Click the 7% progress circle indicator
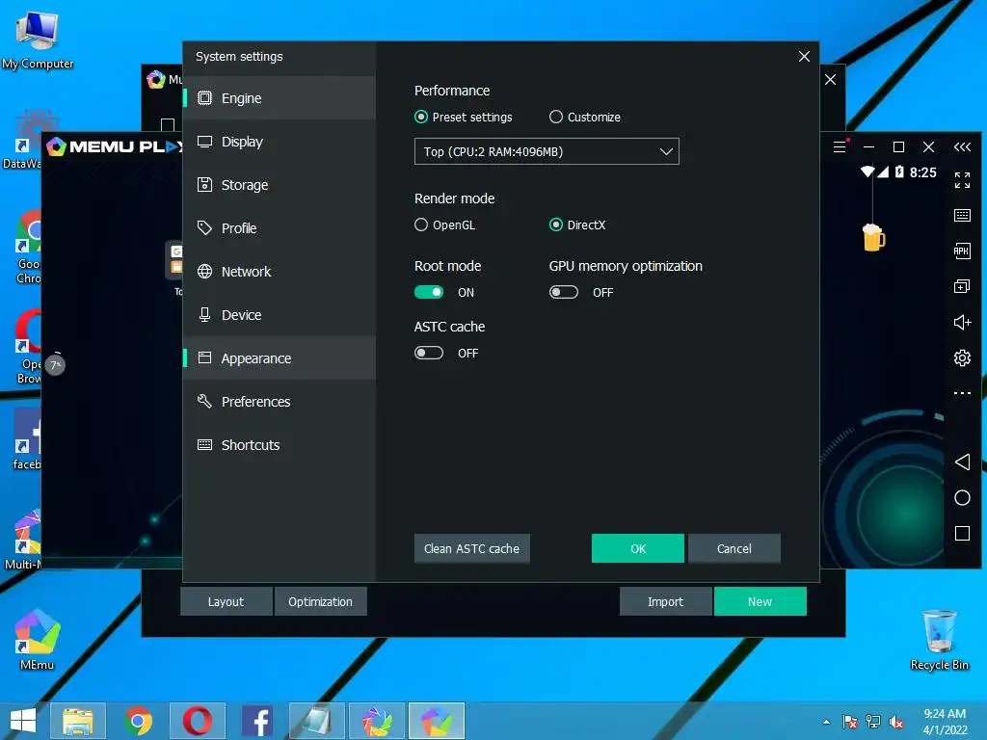Image resolution: width=987 pixels, height=740 pixels. pos(55,365)
